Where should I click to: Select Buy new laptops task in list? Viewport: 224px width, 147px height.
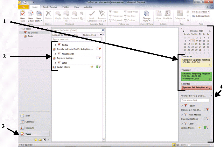(77, 58)
